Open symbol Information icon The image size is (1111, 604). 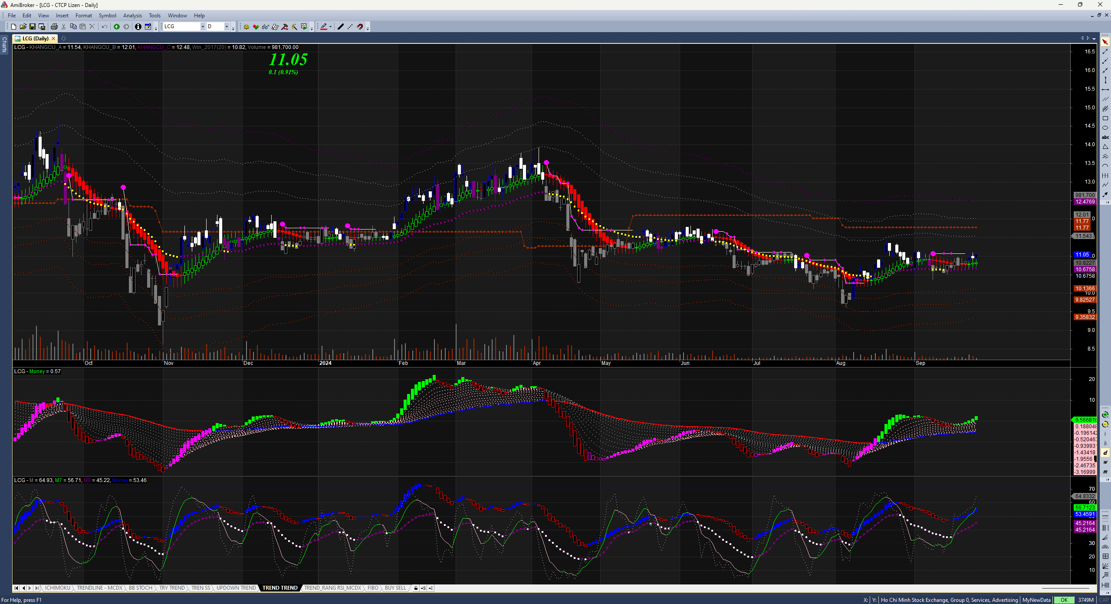tap(138, 27)
